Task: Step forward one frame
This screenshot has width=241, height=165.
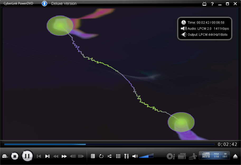Action: 81,156
